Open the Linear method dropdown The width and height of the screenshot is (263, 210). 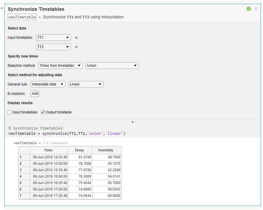pyautogui.click(x=86, y=84)
